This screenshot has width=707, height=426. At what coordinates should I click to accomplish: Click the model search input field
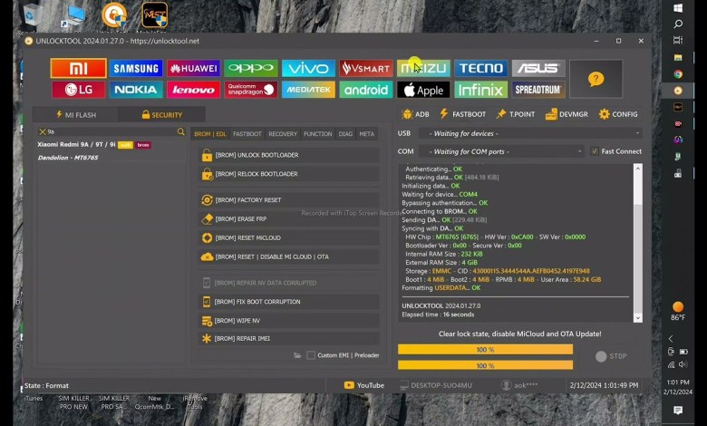click(107, 132)
